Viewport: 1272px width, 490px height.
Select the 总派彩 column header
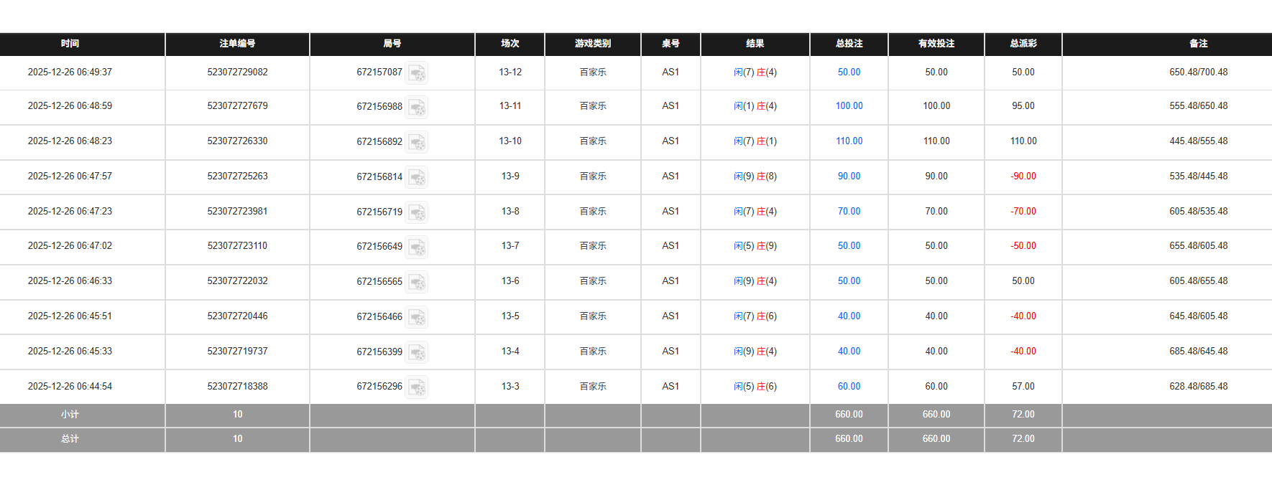tap(1023, 44)
